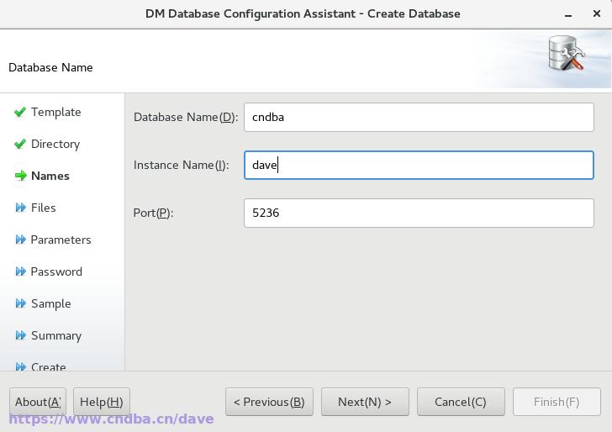Screen dimensions: 612x432
Task: Focus the Database Name field containing cndba
Action: pos(419,117)
